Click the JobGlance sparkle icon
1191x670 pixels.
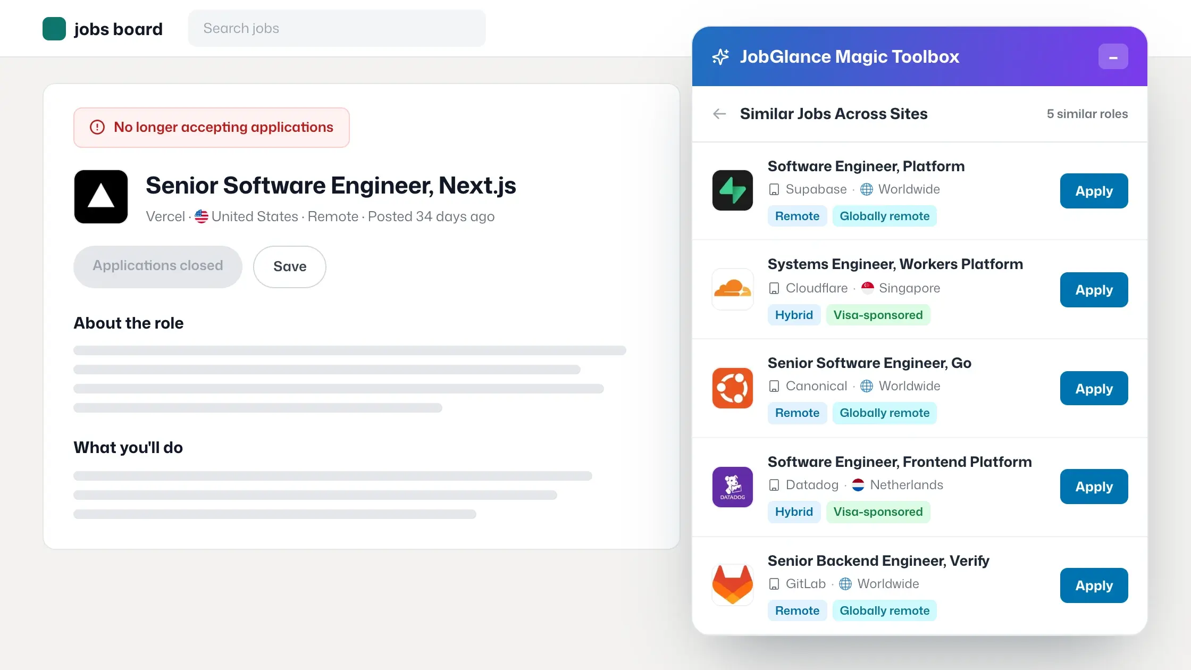[x=720, y=56]
